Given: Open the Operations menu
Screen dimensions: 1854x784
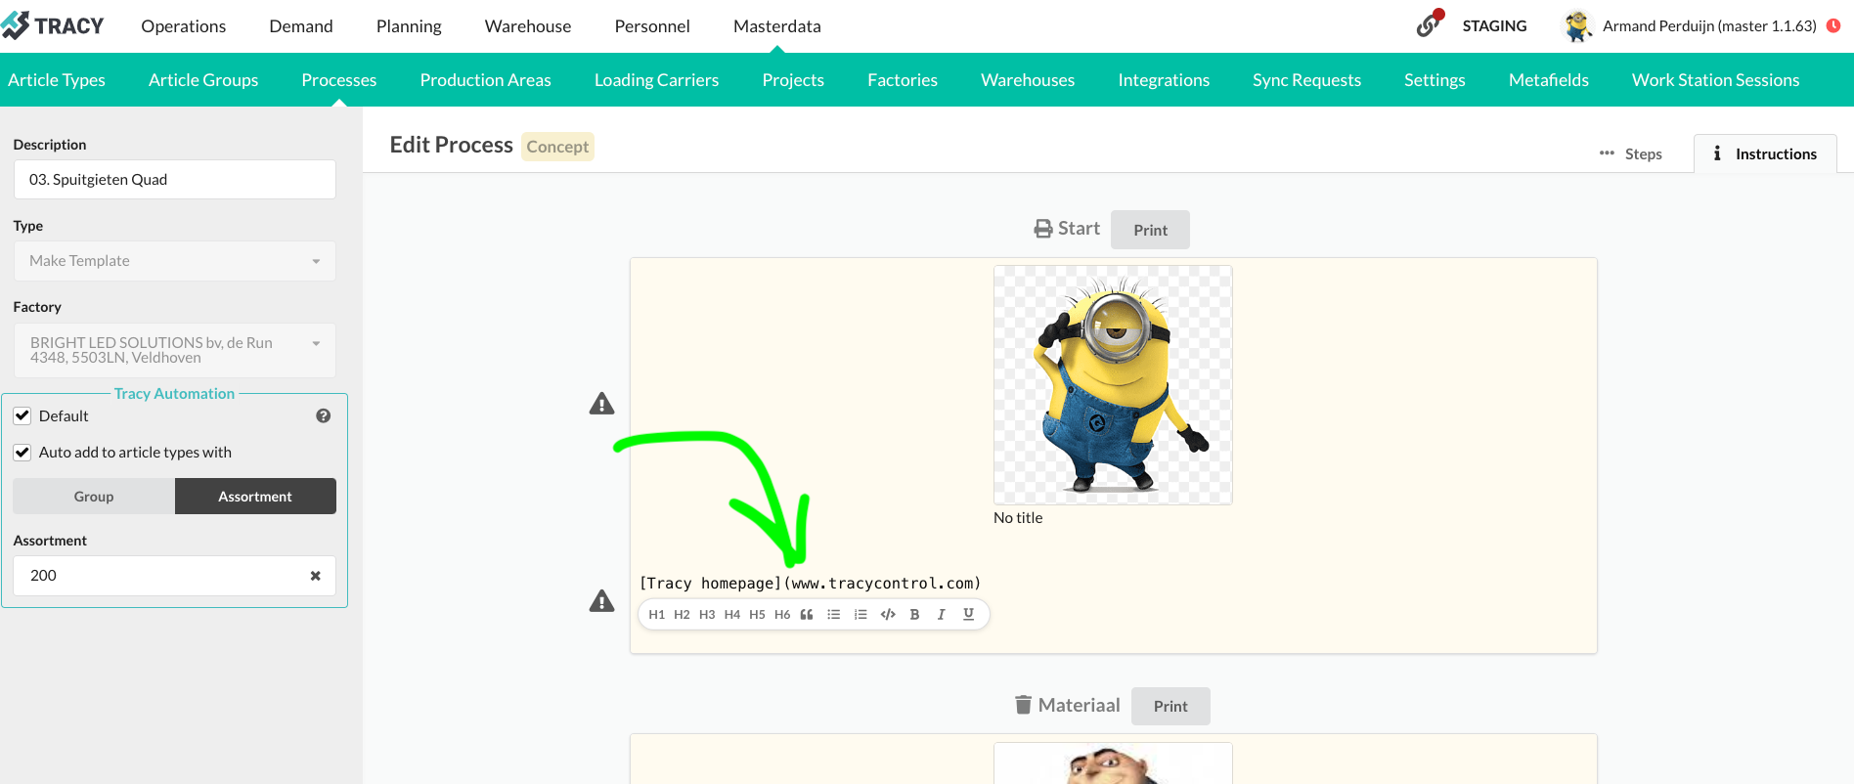Looking at the screenshot, I should click(183, 26).
